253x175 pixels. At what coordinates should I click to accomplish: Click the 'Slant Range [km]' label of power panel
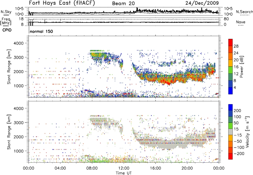click(x=9, y=67)
